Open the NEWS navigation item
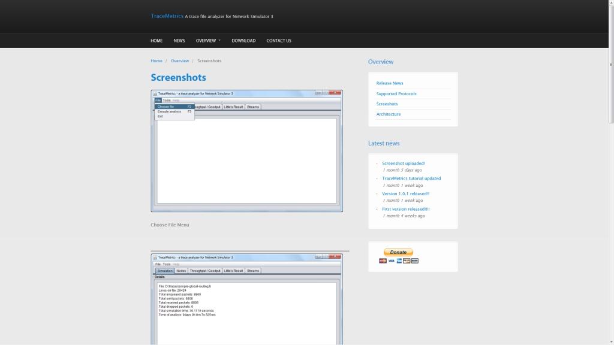 point(179,41)
